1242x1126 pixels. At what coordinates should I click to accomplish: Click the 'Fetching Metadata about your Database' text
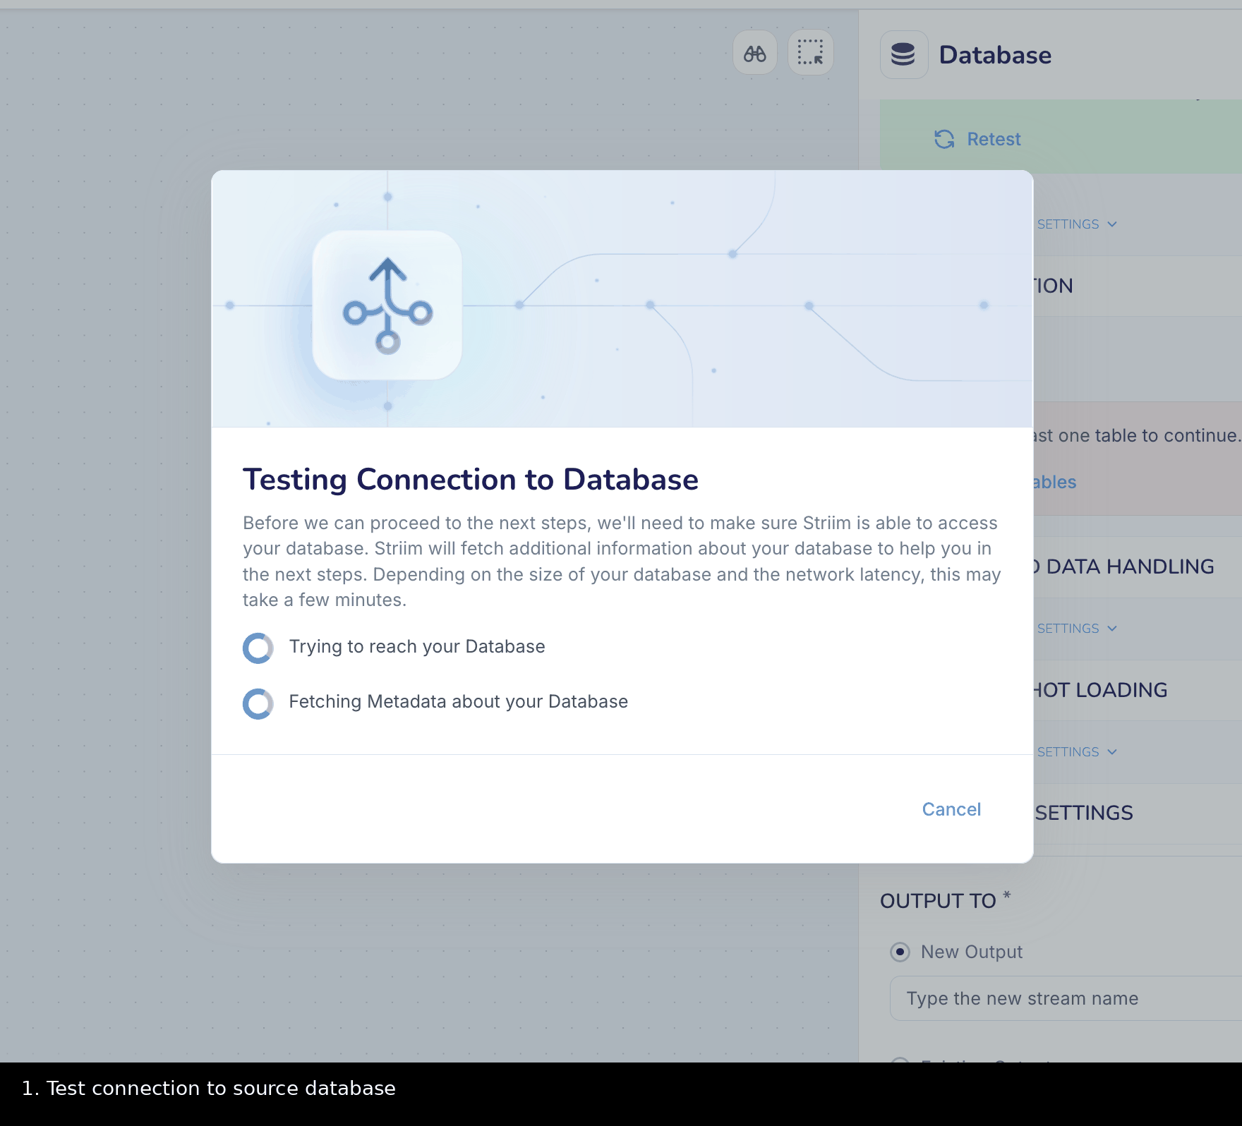tap(459, 702)
